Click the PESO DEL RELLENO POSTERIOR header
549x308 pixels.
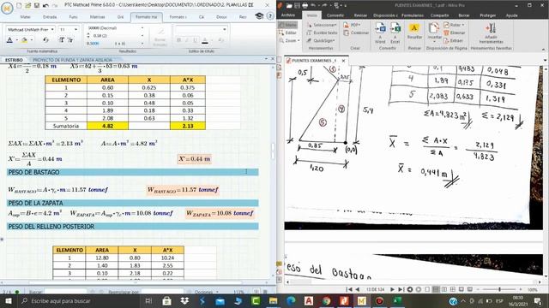tap(133, 226)
